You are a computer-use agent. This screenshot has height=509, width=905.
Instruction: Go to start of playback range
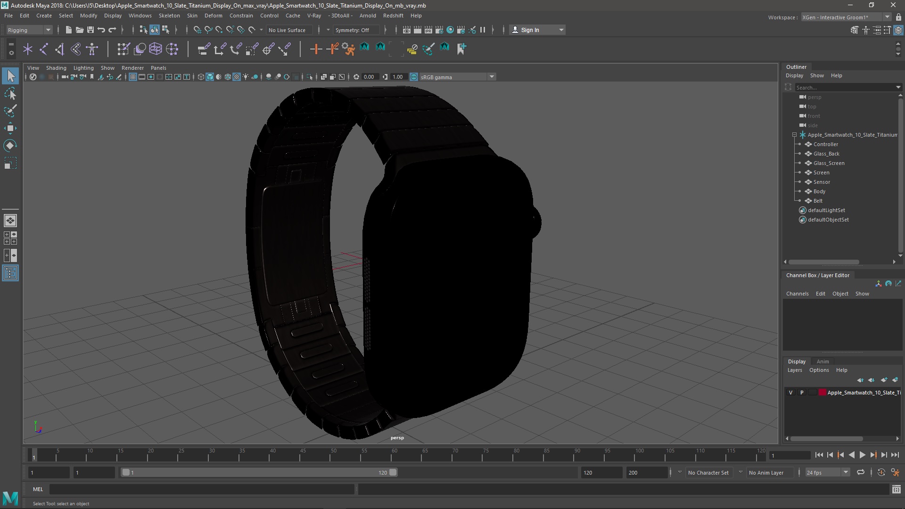coord(819,455)
